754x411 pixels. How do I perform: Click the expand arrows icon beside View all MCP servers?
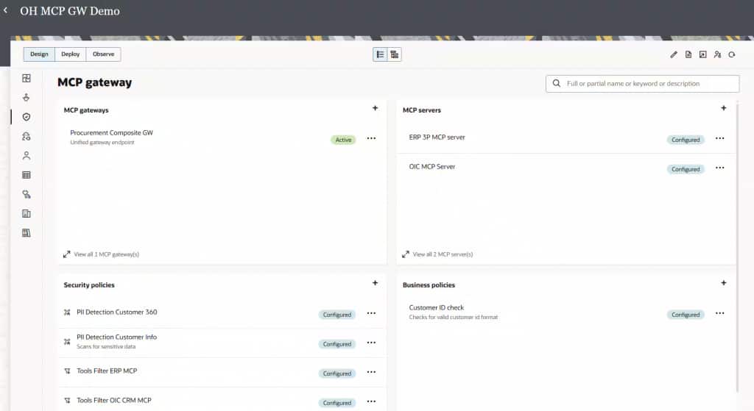[x=406, y=254]
